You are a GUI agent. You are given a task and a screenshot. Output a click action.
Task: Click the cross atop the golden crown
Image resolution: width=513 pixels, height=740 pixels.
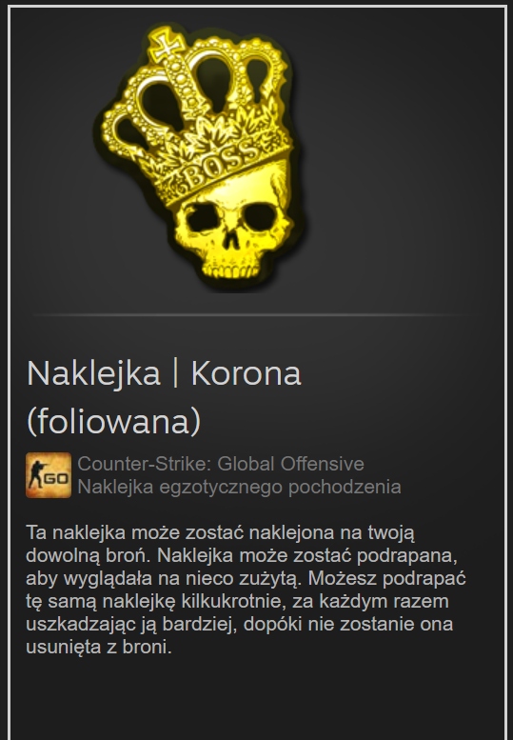pos(165,44)
